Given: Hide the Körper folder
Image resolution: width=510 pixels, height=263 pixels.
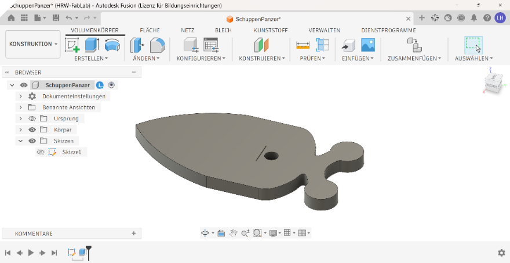Looking at the screenshot, I should (x=32, y=129).
